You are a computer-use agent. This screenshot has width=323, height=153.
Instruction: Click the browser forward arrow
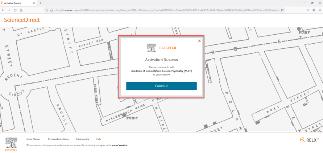coord(9,10)
